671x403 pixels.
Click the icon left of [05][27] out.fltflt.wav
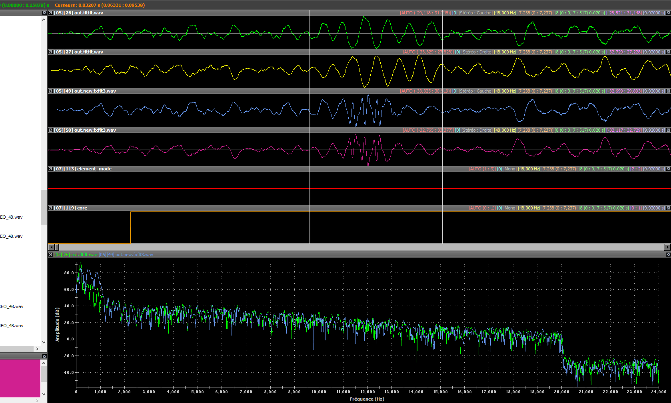coord(51,52)
